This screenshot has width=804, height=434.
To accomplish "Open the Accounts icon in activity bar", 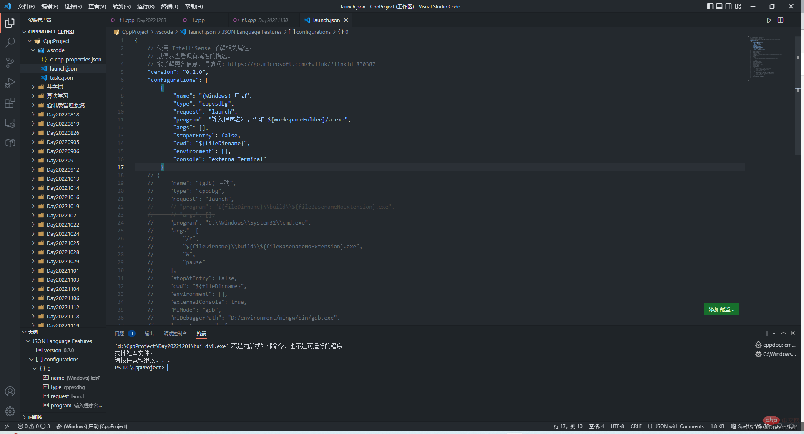I will click(10, 391).
